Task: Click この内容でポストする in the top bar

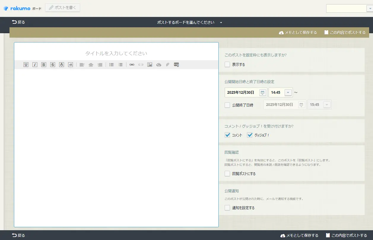Action: (x=345, y=32)
